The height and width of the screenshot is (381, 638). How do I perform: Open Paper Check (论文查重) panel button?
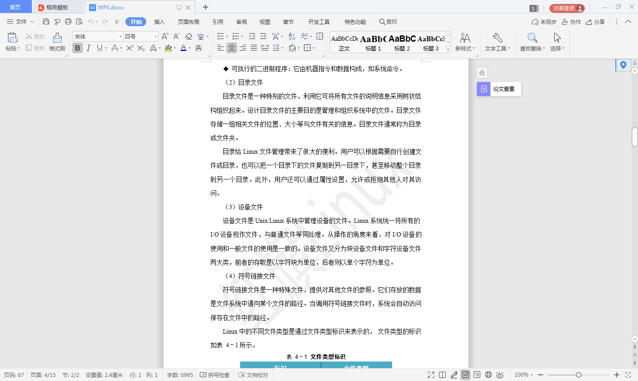click(499, 89)
